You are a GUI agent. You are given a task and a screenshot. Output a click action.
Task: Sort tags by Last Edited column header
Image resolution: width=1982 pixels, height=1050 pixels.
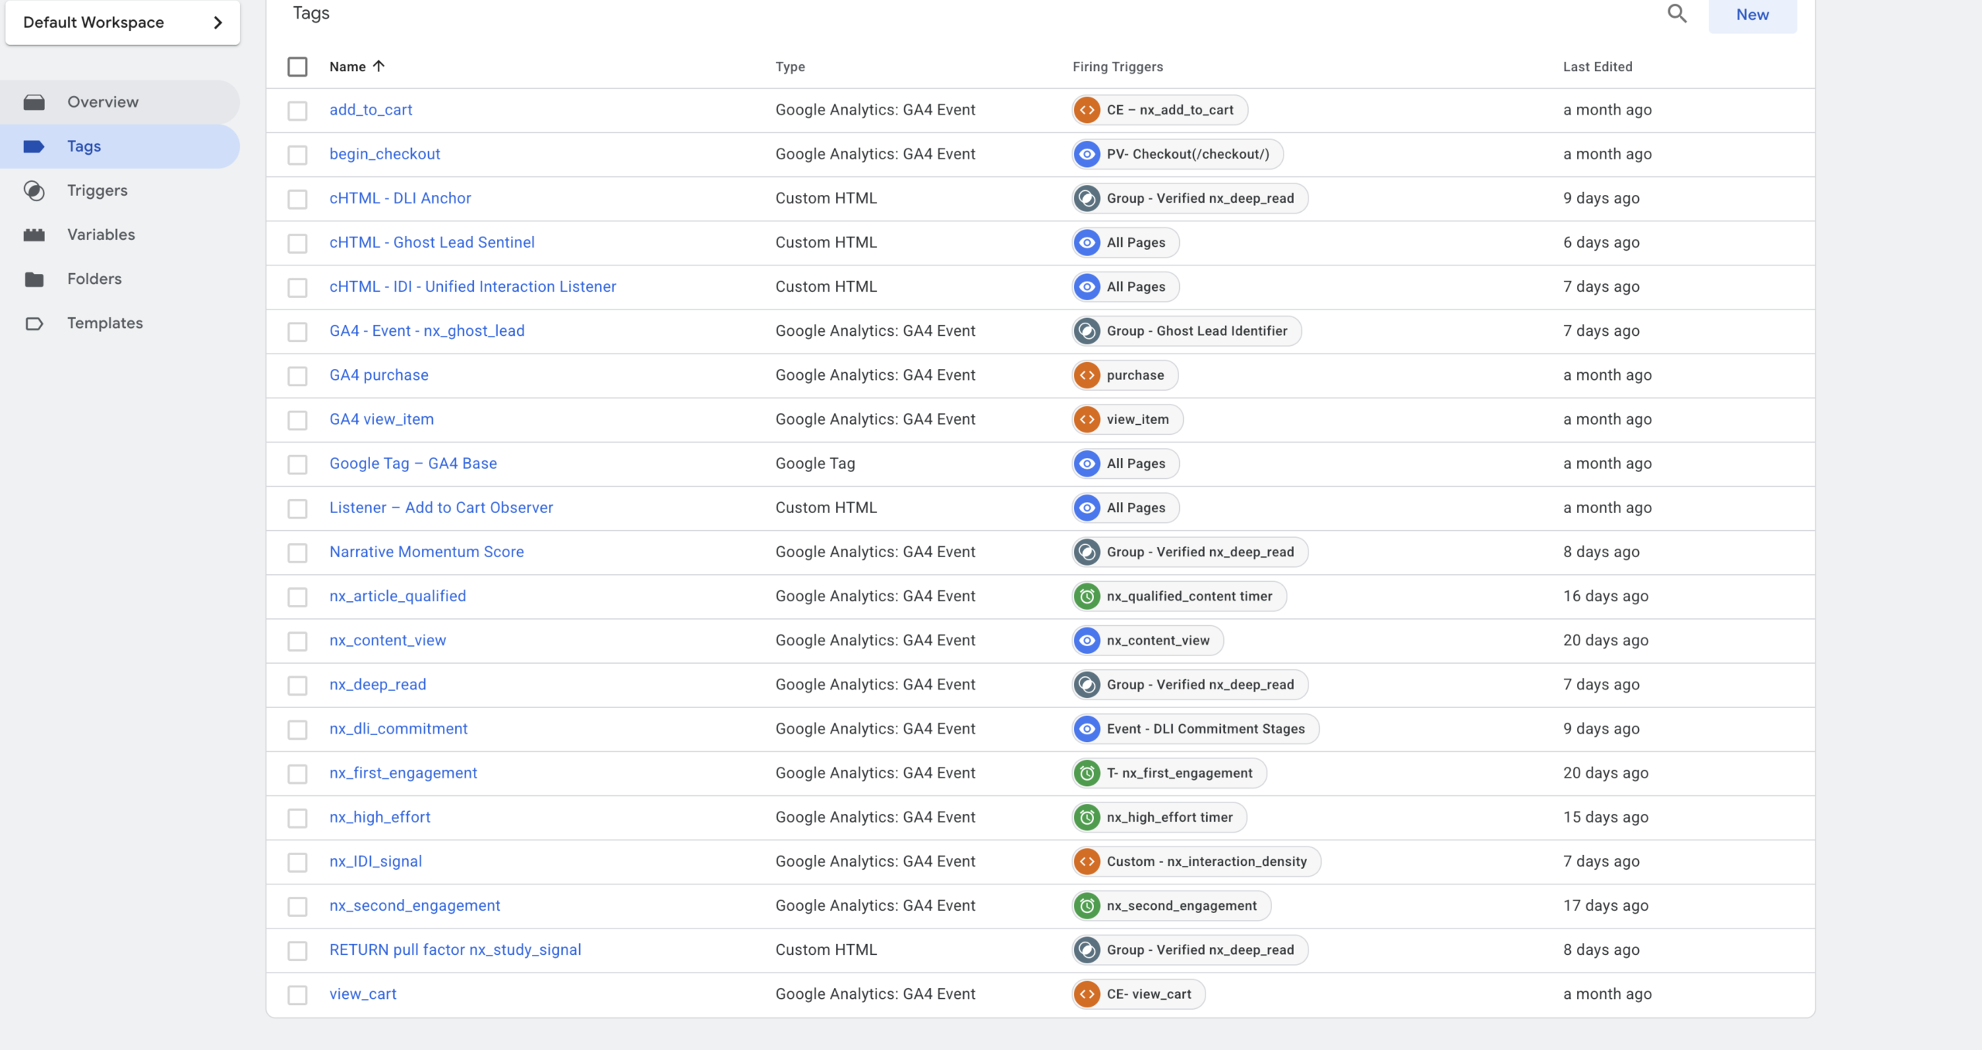tap(1597, 67)
